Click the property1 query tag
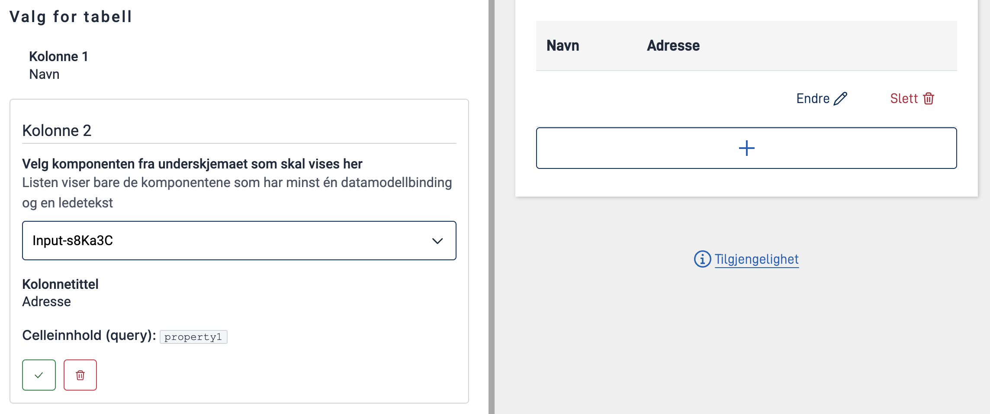 [x=193, y=337]
